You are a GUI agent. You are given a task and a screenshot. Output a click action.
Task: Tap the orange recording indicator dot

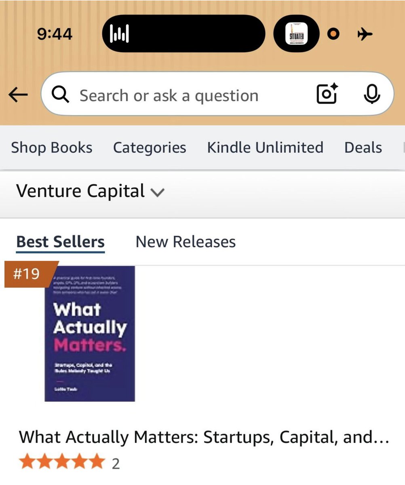coord(333,34)
